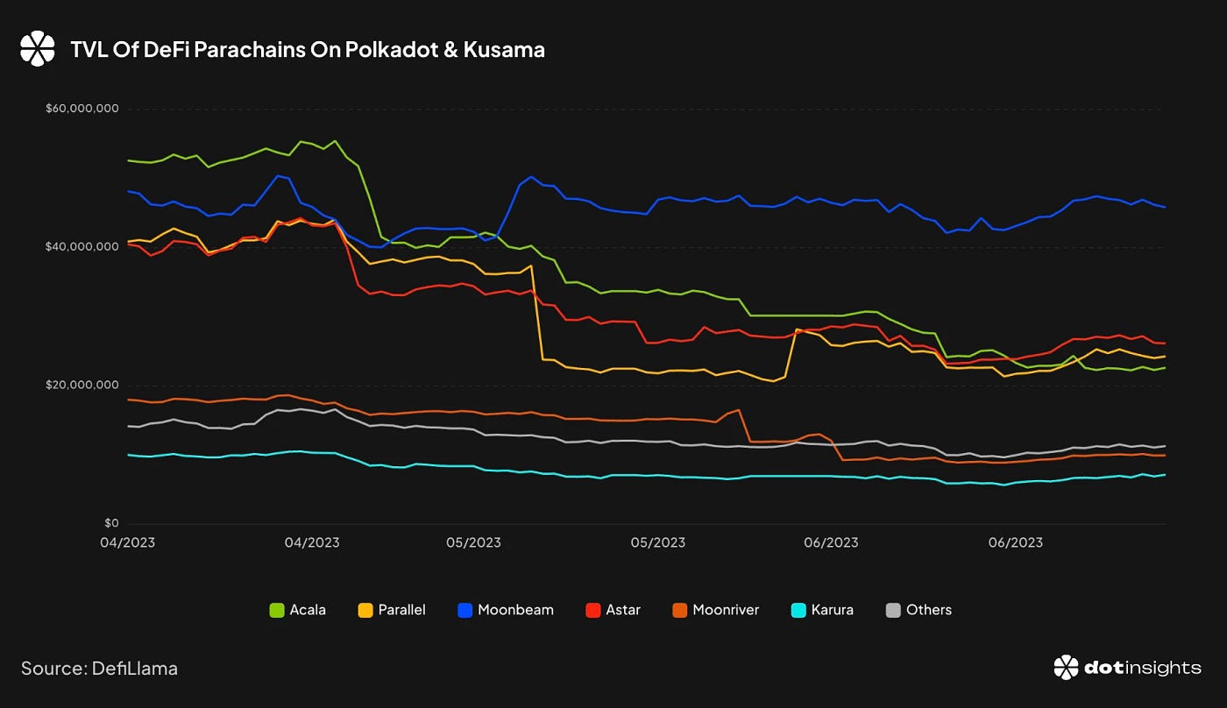Select the dotinsights logo in the bottom right

pos(1124,669)
